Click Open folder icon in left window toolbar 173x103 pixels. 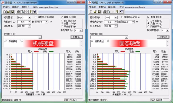point(9,12)
